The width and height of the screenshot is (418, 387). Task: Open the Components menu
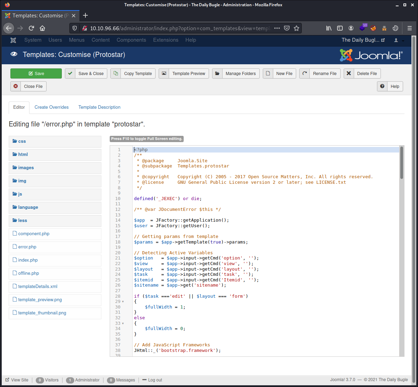pos(131,40)
